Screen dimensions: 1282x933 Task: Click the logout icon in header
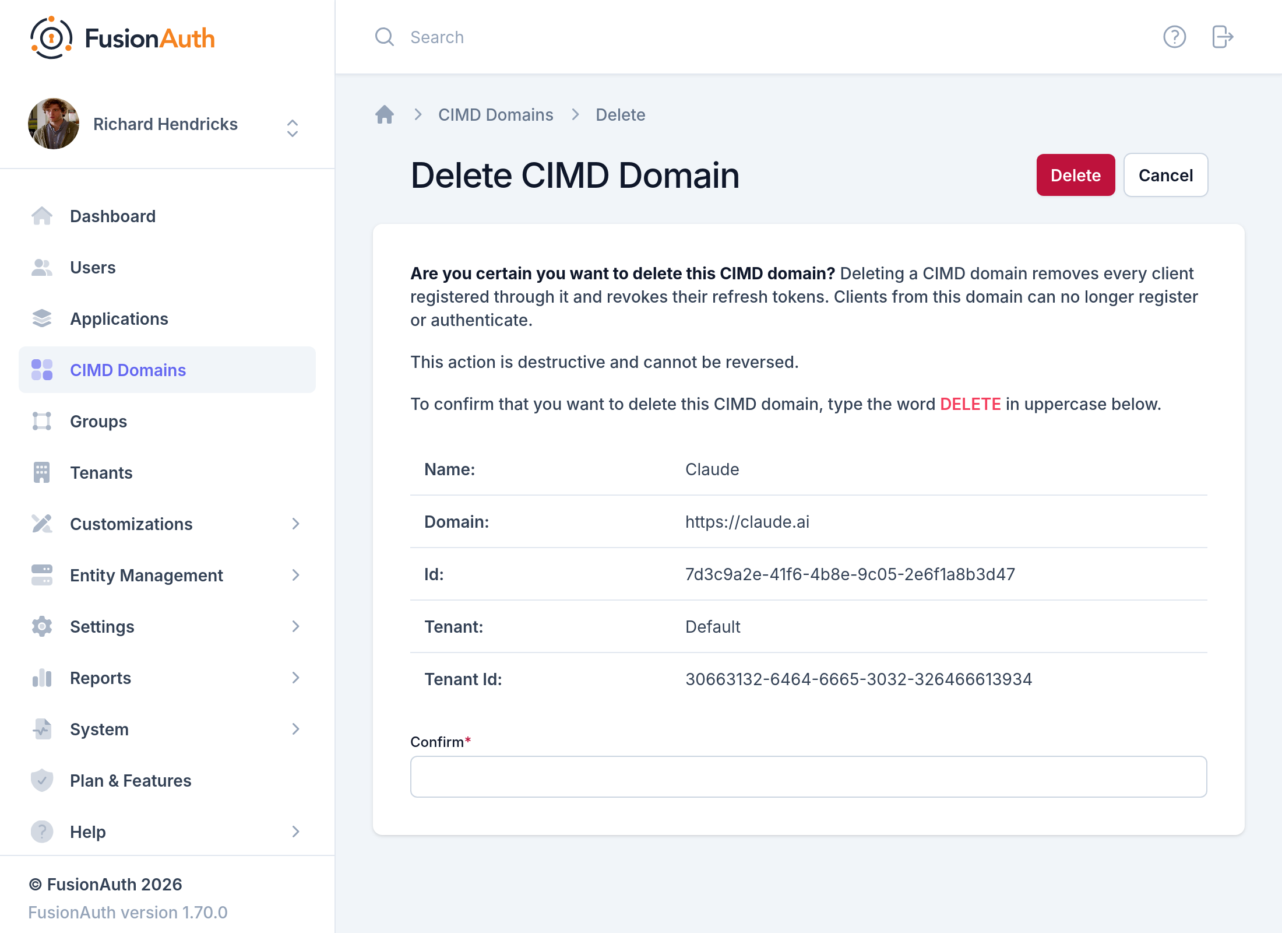[1223, 37]
